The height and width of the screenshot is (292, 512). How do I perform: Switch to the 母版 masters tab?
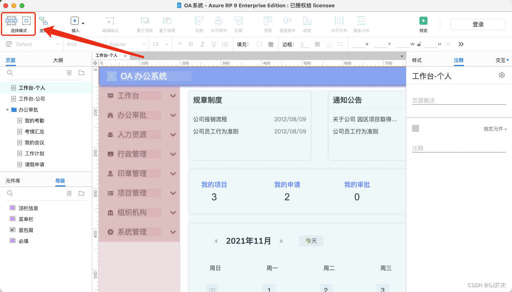click(60, 181)
